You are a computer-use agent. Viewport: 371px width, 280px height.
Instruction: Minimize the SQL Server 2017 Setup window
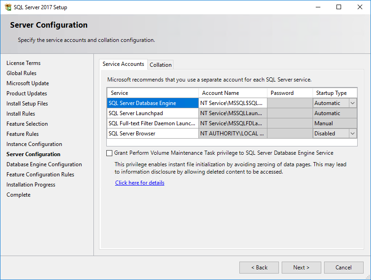coord(318,7)
